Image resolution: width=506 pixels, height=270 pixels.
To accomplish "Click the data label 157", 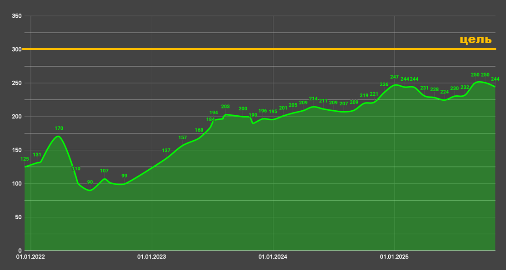I will pos(183,137).
